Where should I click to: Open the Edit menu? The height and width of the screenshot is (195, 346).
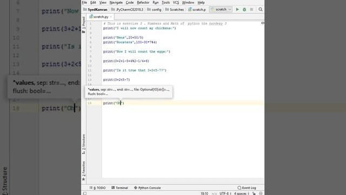[93, 2]
